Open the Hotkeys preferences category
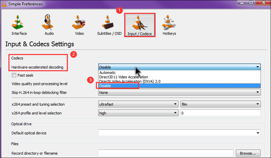Image resolution: width=271 pixels, height=158 pixels. click(169, 25)
